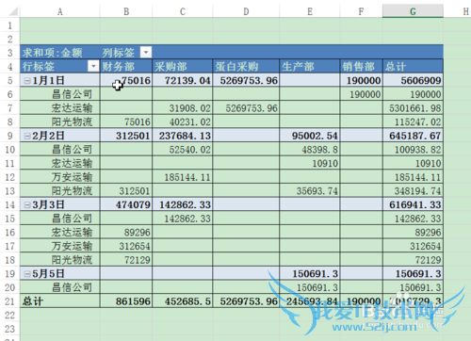Select column A header
This screenshot has width=471, height=341.
(60, 11)
